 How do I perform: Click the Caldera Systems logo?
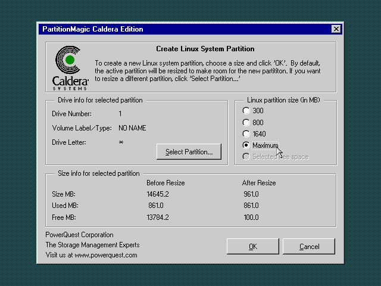pyautogui.click(x=70, y=66)
